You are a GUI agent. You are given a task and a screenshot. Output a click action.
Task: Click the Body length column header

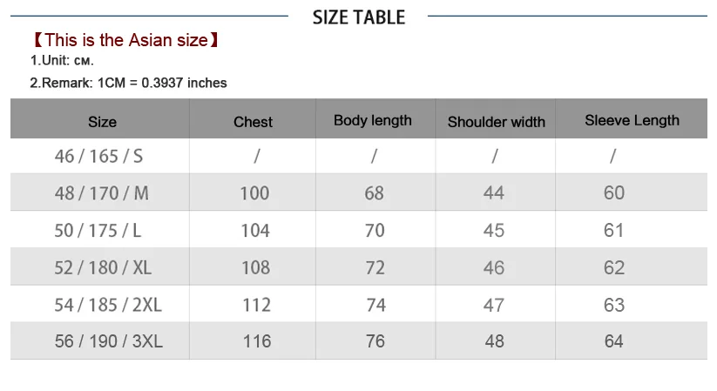373,120
